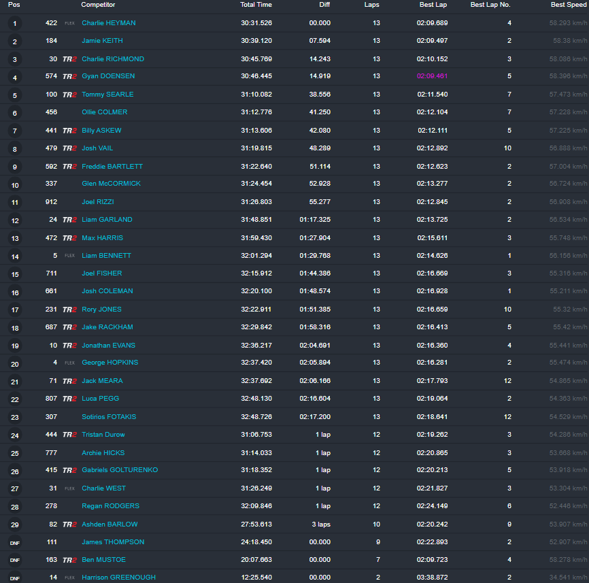Open Archie HICKS competitor link
Screen dimensions: 589x583
103,452
